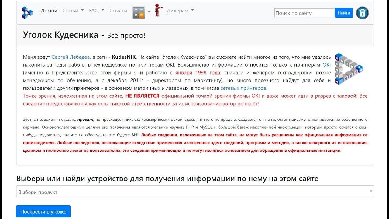
Task: Click the НЕ ЯВЛЯЕТСЯ bold red text
Action: tap(142, 96)
